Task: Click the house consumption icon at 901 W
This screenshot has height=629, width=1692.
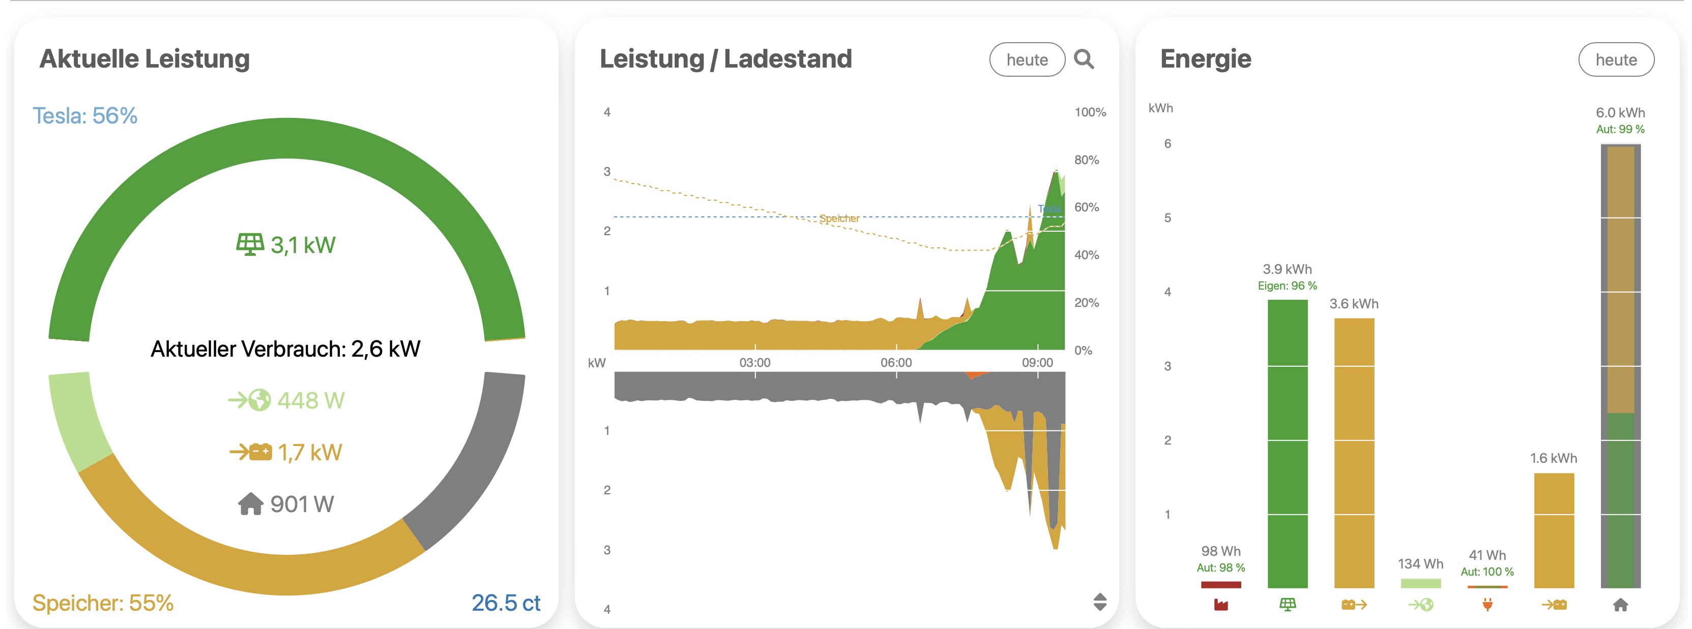Action: [250, 504]
